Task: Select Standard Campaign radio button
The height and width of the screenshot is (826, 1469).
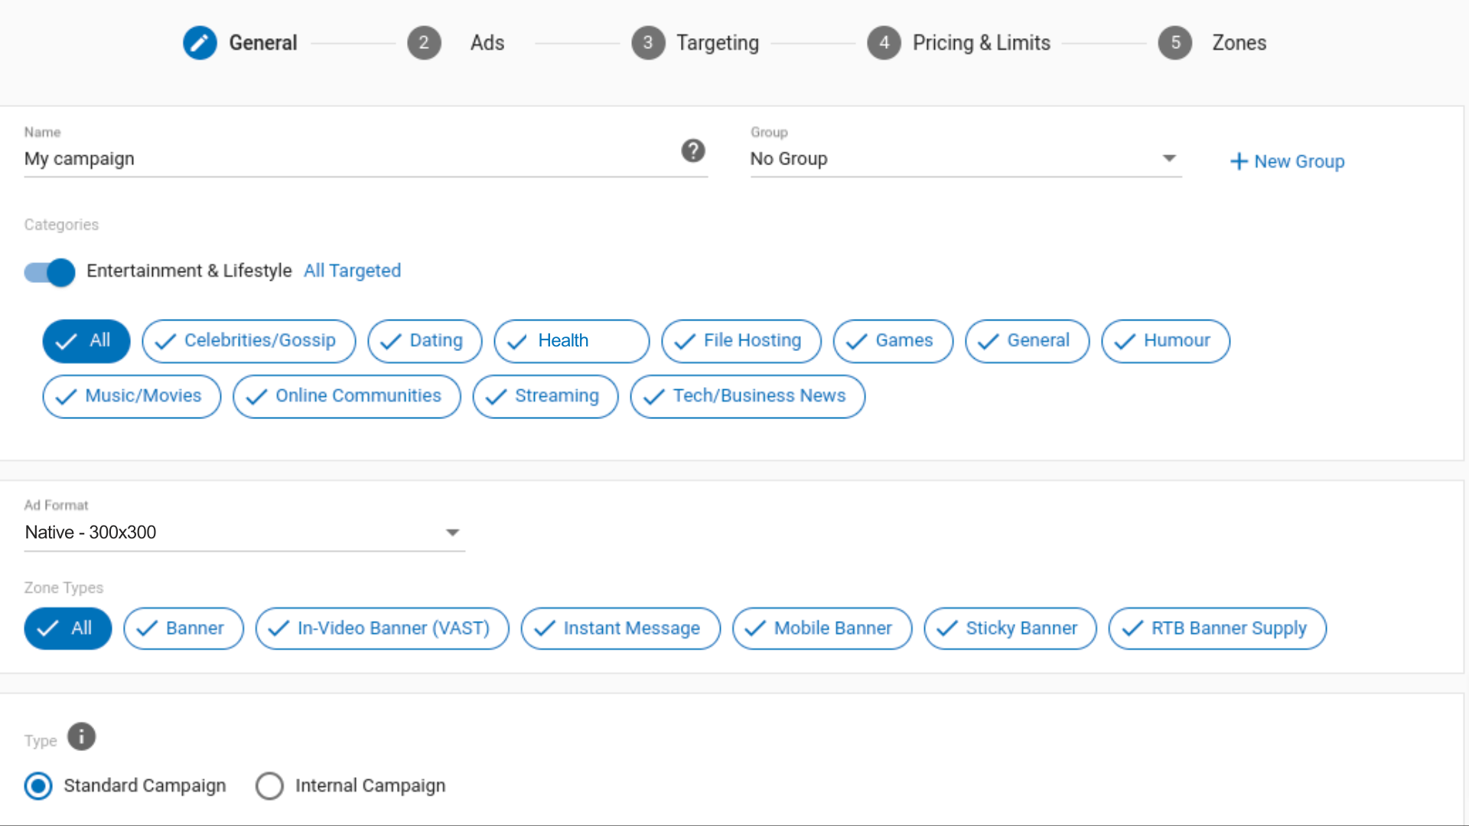Action: tap(37, 785)
